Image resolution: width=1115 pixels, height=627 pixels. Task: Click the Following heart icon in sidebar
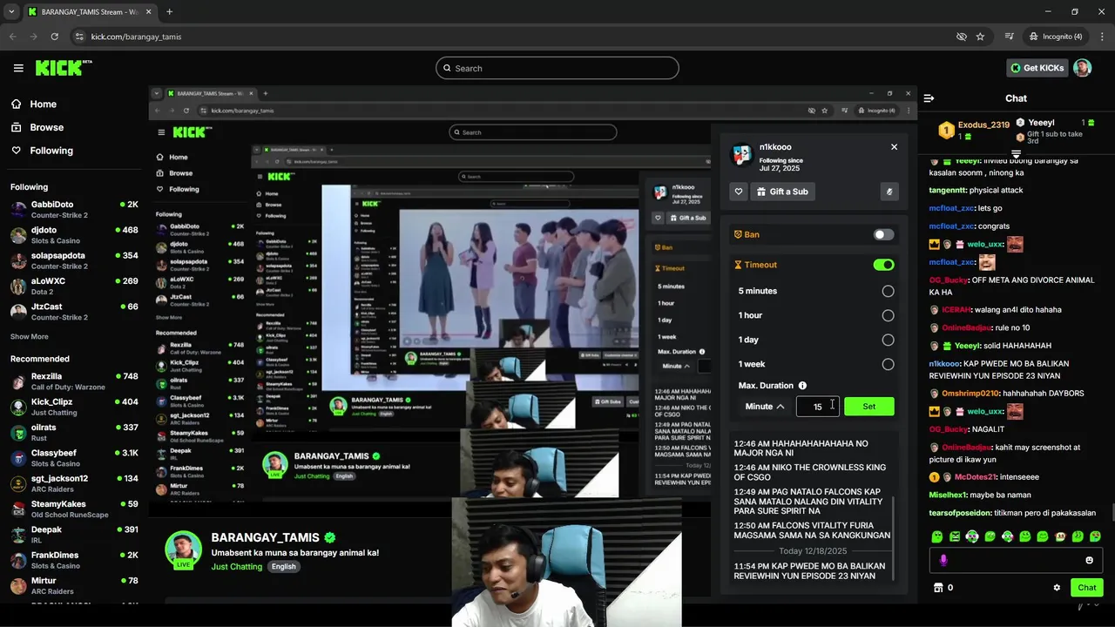(x=16, y=151)
